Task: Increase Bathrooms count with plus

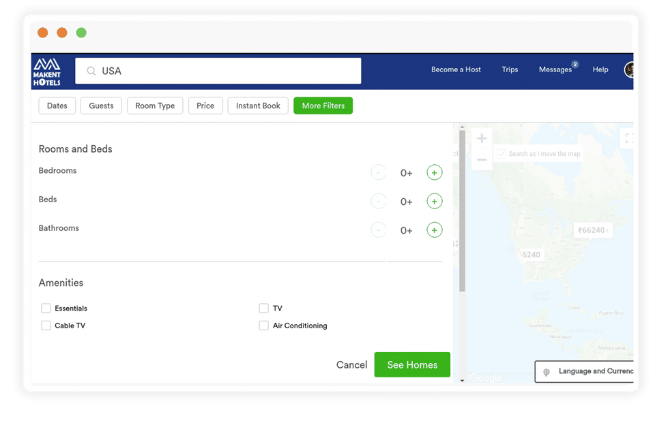Action: (435, 230)
